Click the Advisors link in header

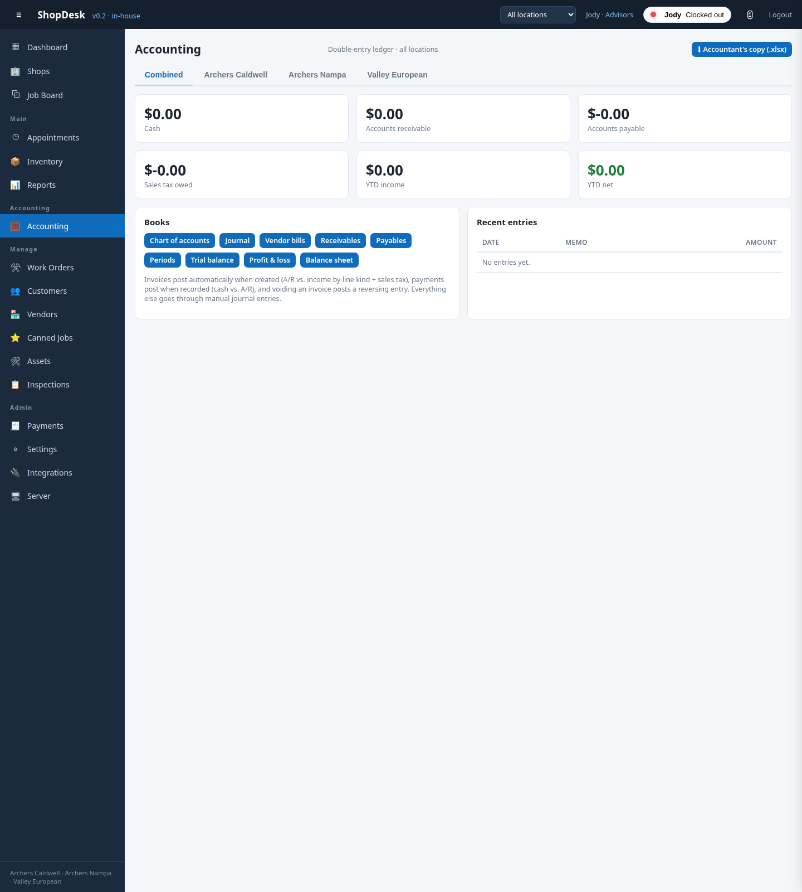coord(619,15)
